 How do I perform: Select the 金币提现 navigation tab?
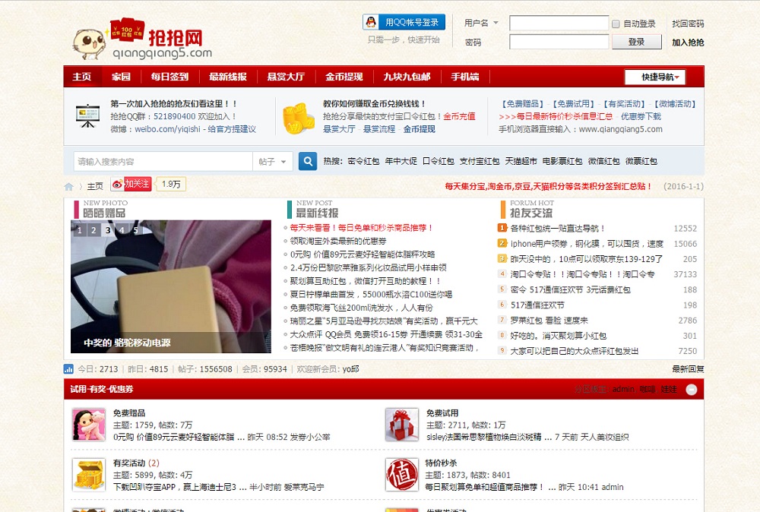(344, 77)
